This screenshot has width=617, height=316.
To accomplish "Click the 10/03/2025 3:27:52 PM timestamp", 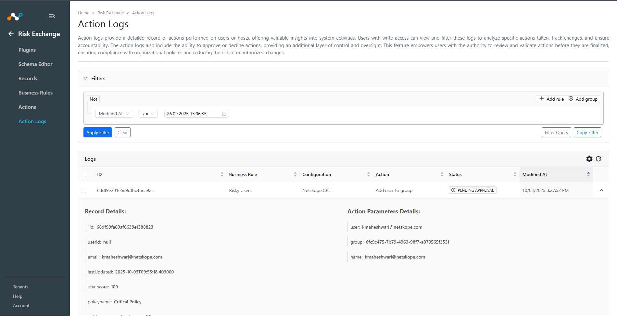I will 546,190.
